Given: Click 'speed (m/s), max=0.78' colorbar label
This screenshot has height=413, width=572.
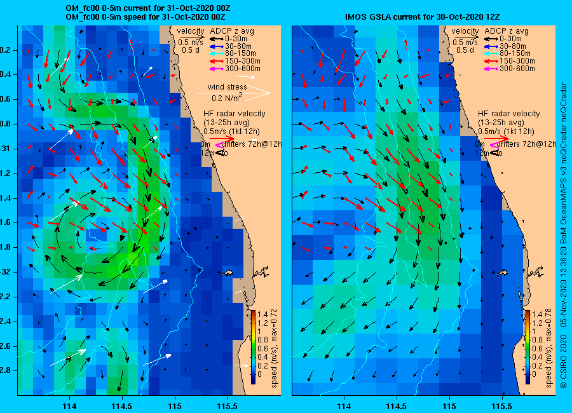Looking at the screenshot, I should [x=548, y=348].
